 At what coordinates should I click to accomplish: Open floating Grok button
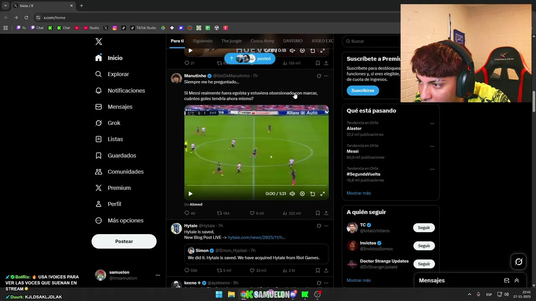point(518,262)
